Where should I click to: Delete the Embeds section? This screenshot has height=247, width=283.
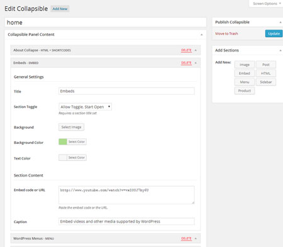click(186, 63)
